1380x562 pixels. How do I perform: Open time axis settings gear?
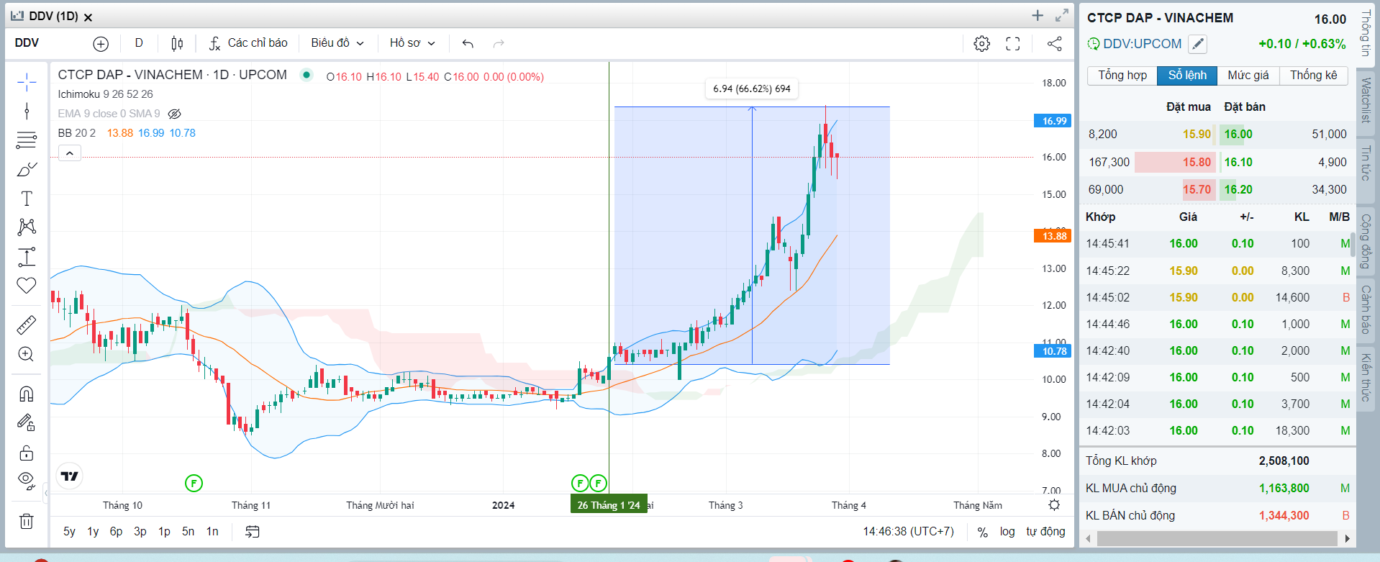point(1054,505)
